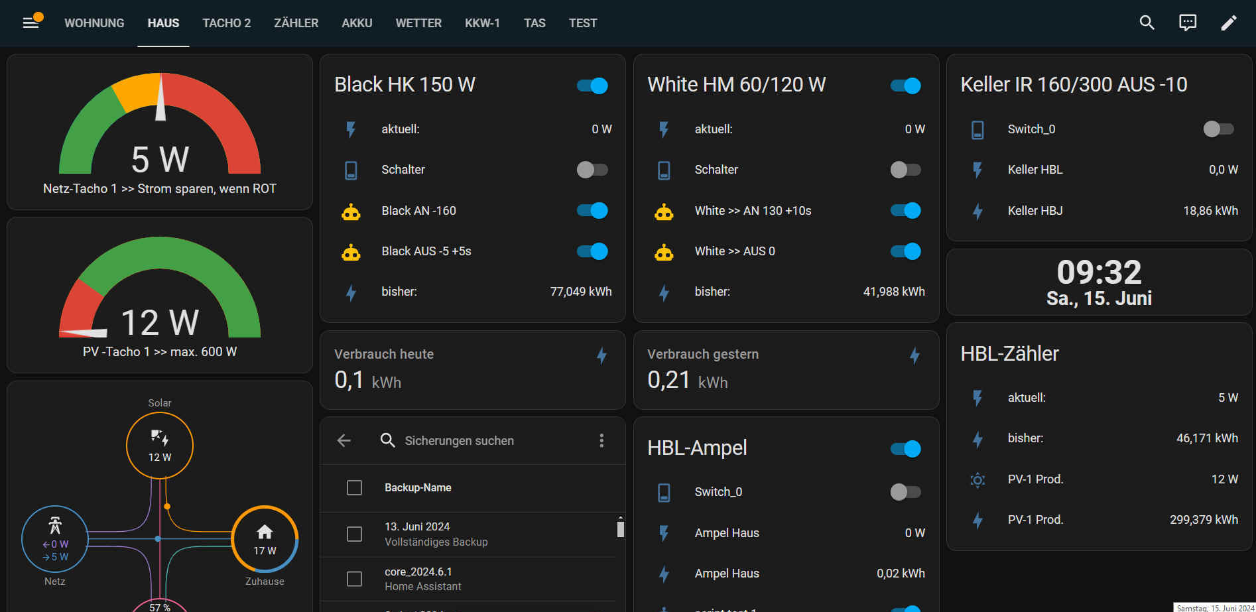Disable the Black AUS -5 +5s automation
Screen dimensions: 1256x612
pos(592,251)
